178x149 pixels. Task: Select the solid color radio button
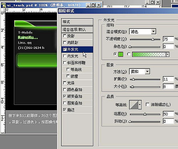coord(115,54)
